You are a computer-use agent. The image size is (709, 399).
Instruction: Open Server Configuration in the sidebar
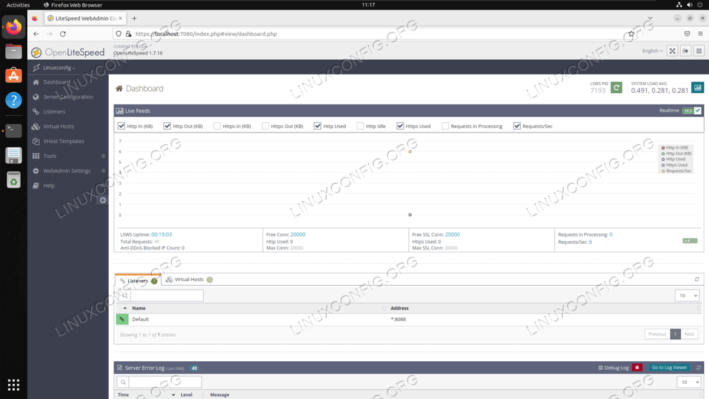[68, 97]
